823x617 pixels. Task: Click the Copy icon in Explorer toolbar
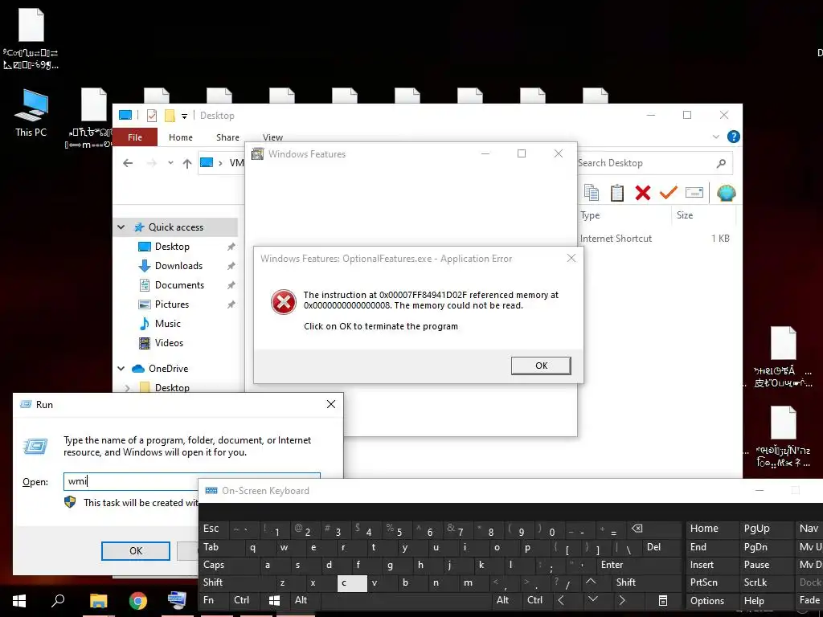pyautogui.click(x=592, y=193)
